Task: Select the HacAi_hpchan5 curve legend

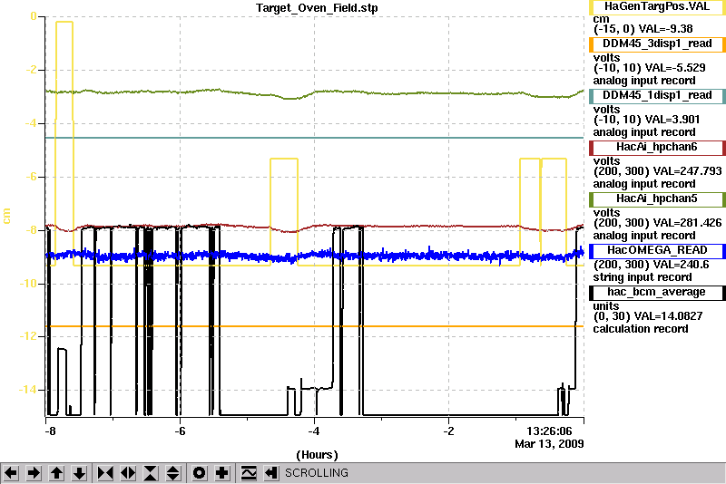Action: [657, 199]
